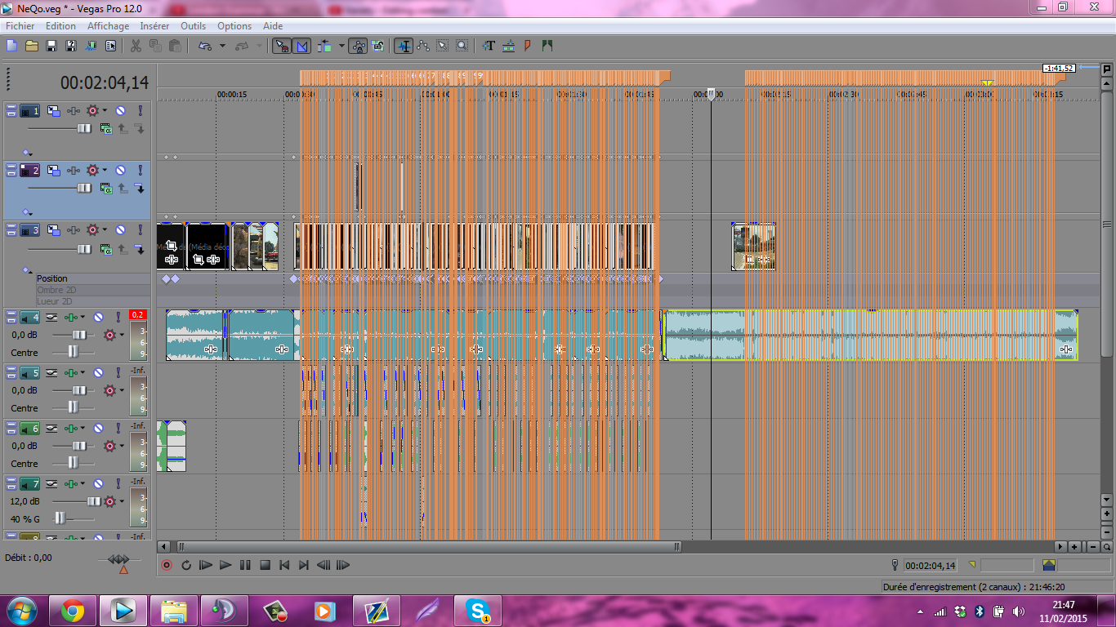Mute video track 1
This screenshot has height=627, width=1116.
120,111
